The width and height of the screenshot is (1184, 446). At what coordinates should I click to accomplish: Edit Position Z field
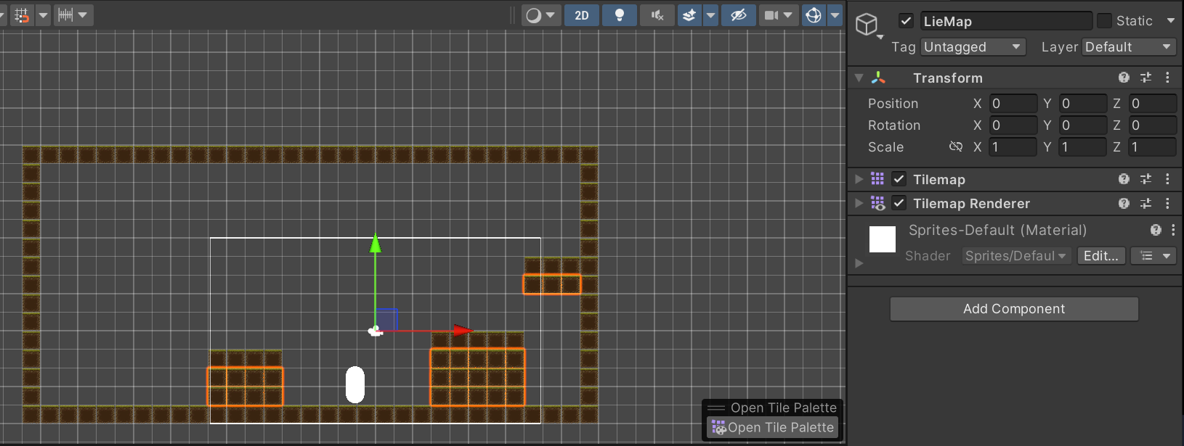(x=1153, y=104)
